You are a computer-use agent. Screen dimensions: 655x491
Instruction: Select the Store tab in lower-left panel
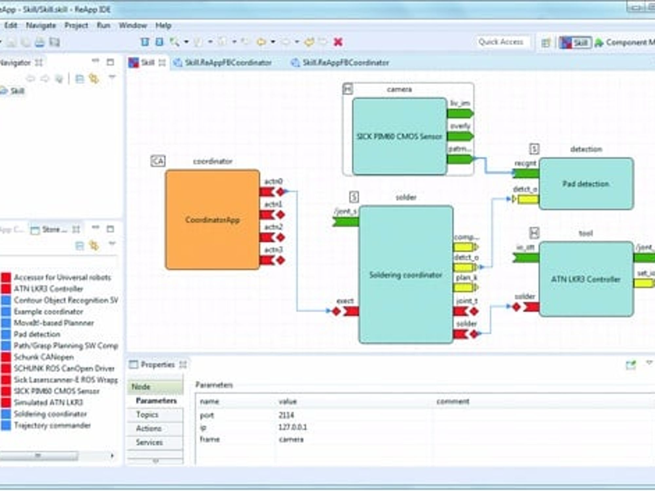point(54,229)
